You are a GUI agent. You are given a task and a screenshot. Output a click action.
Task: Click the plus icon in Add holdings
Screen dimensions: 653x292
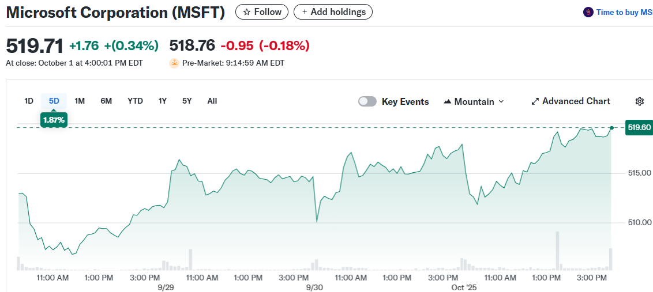point(305,12)
